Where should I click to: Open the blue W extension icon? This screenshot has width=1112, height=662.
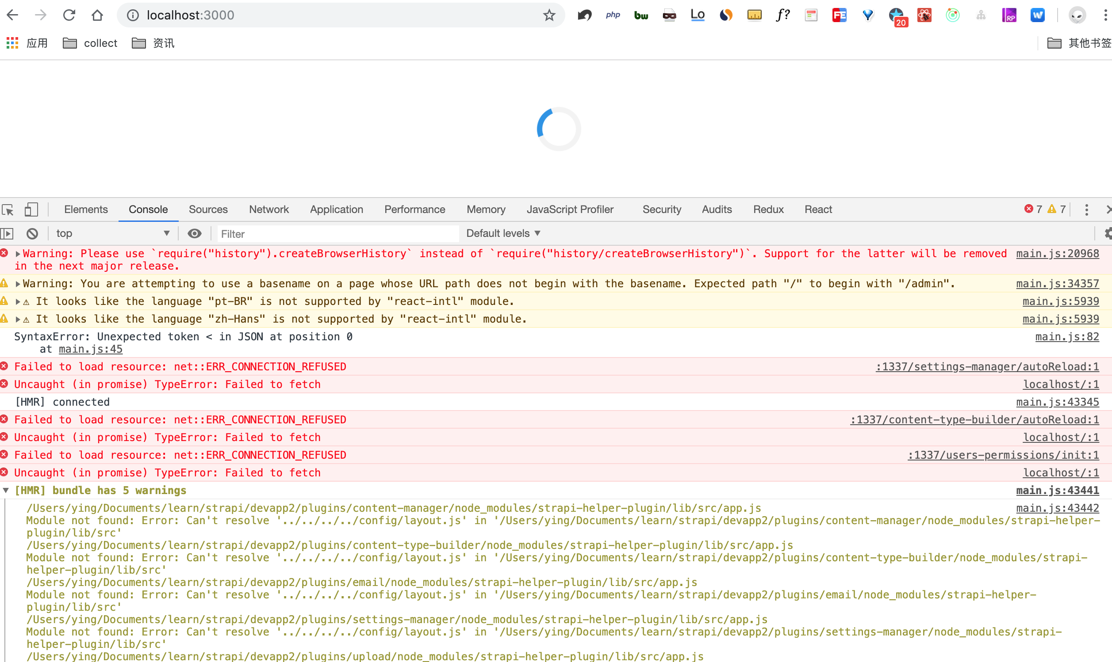pos(1037,15)
